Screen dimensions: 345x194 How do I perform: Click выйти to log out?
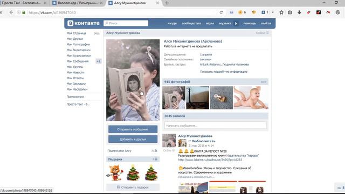click(266, 23)
